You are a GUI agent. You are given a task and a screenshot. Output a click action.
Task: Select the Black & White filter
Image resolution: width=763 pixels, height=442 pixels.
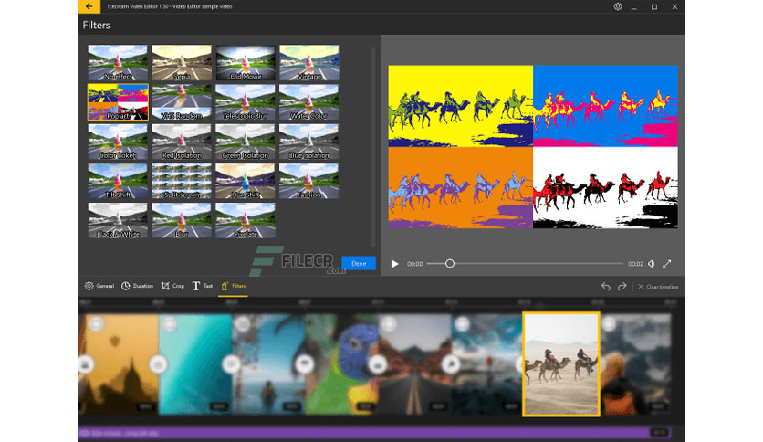(118, 220)
